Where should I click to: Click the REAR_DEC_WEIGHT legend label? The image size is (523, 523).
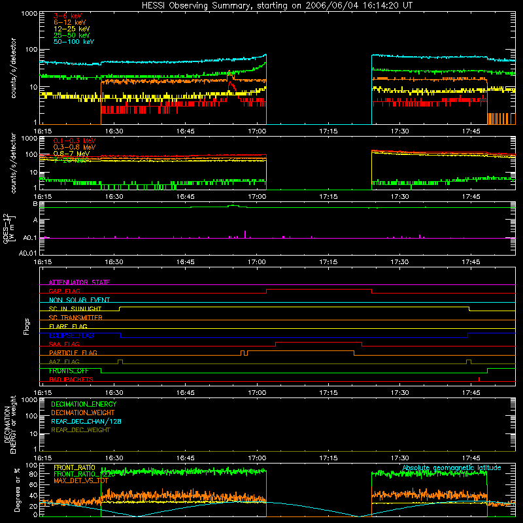(80, 430)
